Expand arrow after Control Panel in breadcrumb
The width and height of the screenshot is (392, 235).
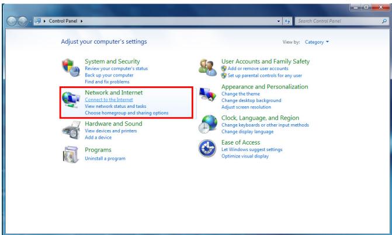(x=82, y=21)
